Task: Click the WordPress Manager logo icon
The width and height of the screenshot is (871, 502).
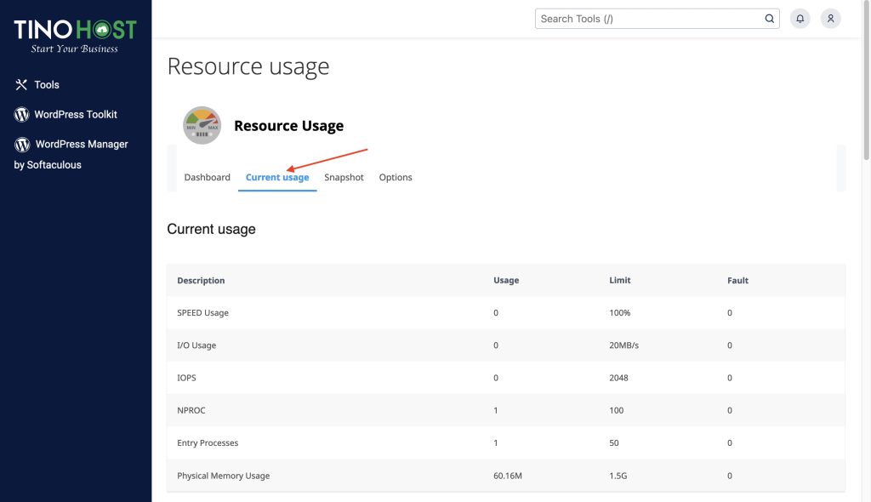Action: pyautogui.click(x=22, y=145)
